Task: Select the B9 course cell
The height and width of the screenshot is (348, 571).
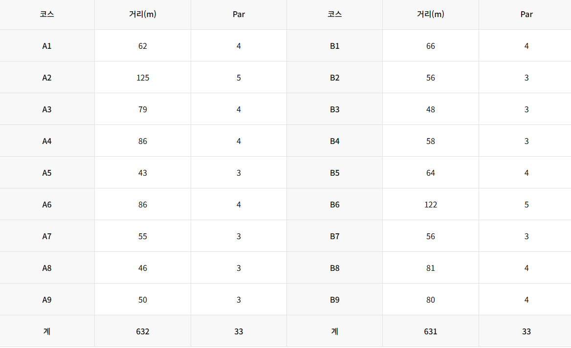Action: pyautogui.click(x=335, y=300)
